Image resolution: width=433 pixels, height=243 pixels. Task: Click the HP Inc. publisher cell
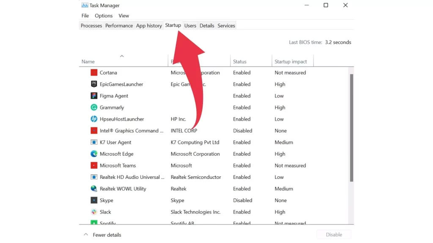pyautogui.click(x=178, y=119)
